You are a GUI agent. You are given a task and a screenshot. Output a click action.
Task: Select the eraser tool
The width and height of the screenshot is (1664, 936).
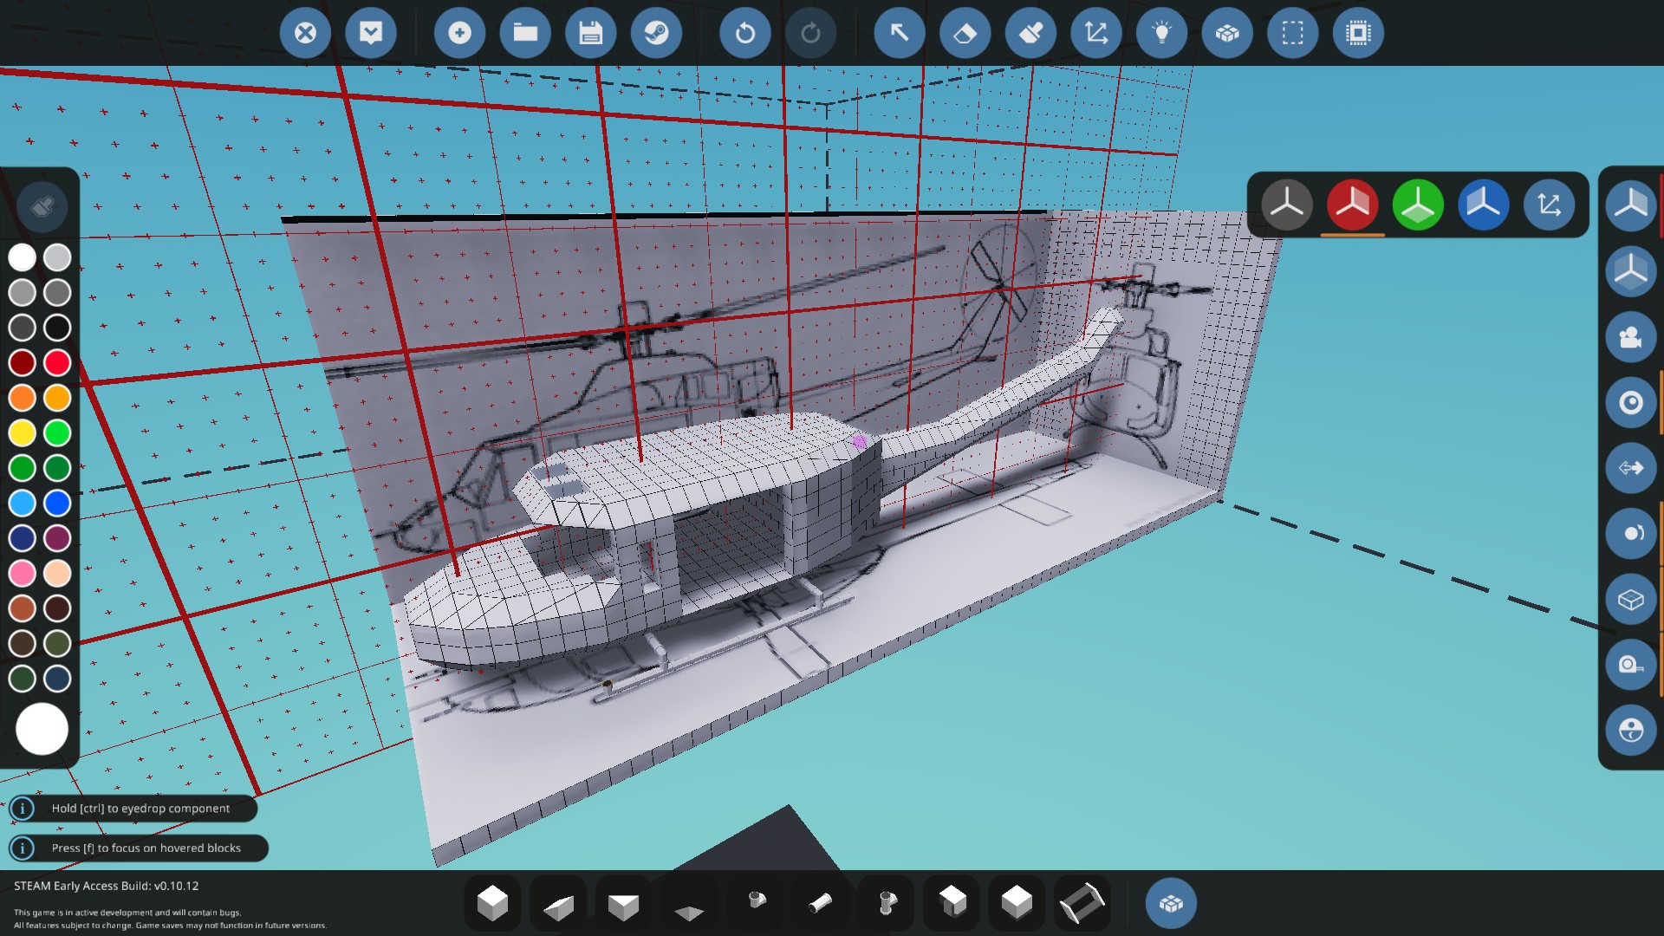(965, 33)
